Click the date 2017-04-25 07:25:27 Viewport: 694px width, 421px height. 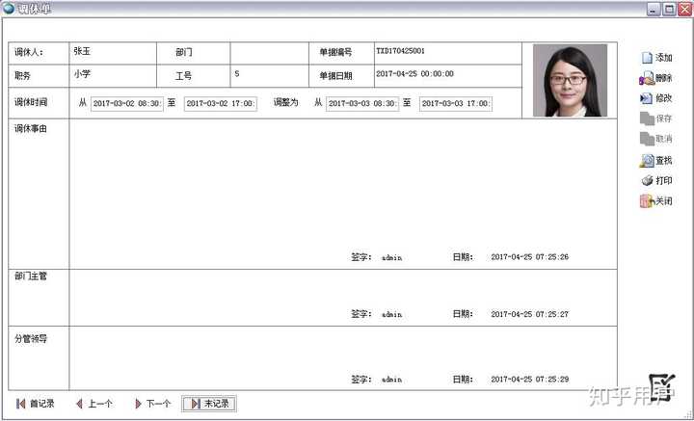[x=530, y=314]
